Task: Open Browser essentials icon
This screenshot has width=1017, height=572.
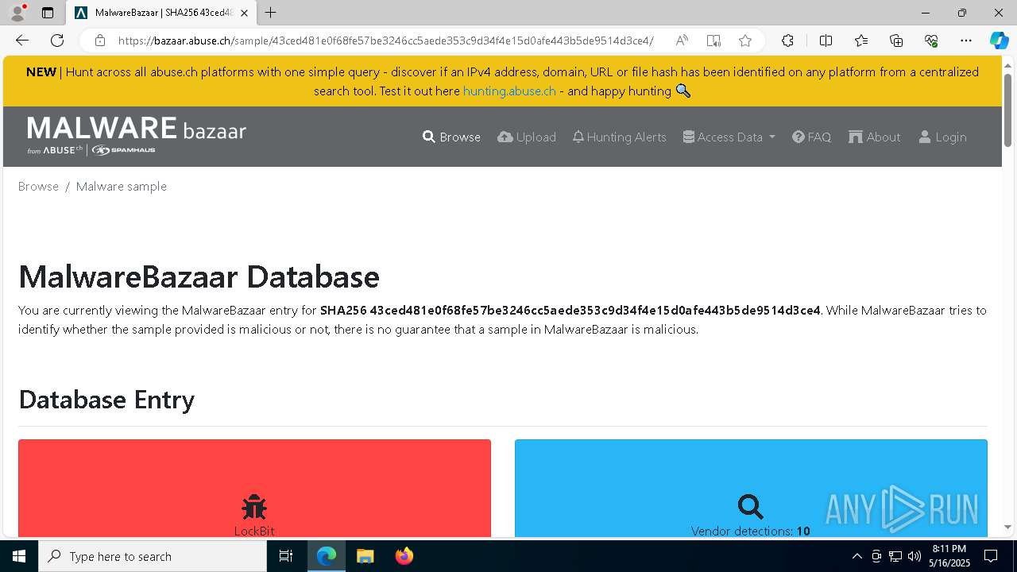Action: tap(931, 41)
